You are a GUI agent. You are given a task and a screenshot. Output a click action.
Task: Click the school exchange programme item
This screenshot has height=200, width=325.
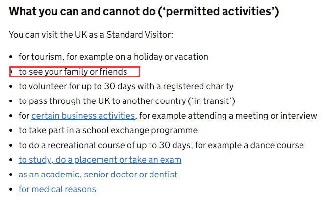point(108,130)
